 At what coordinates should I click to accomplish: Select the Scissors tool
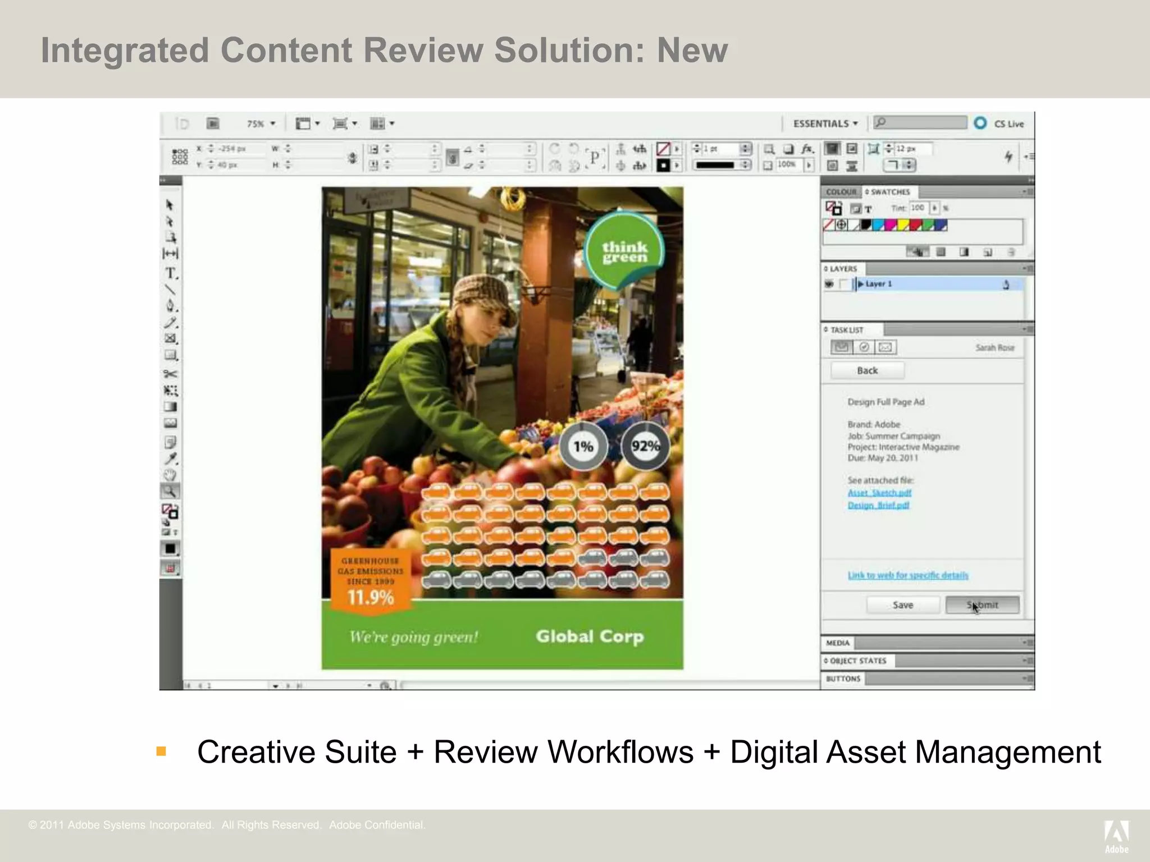(171, 374)
